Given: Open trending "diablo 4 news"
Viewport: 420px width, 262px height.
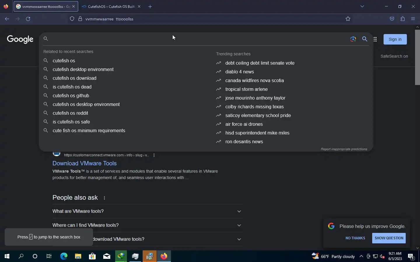Looking at the screenshot, I should tap(239, 72).
